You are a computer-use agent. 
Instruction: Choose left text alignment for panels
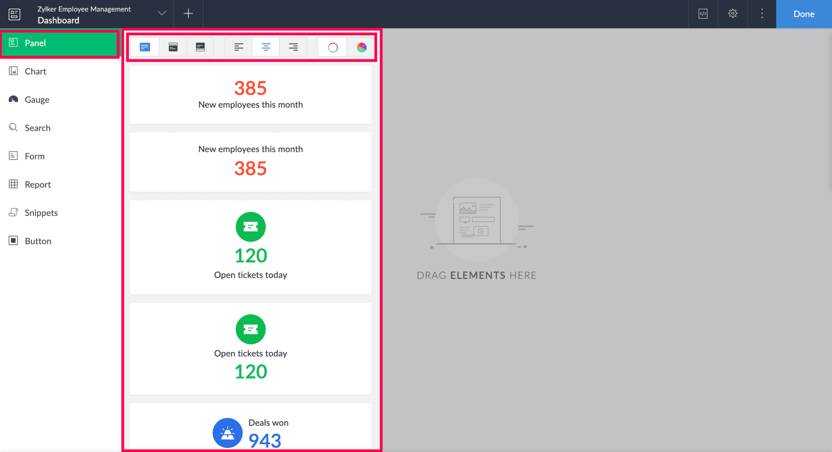238,47
